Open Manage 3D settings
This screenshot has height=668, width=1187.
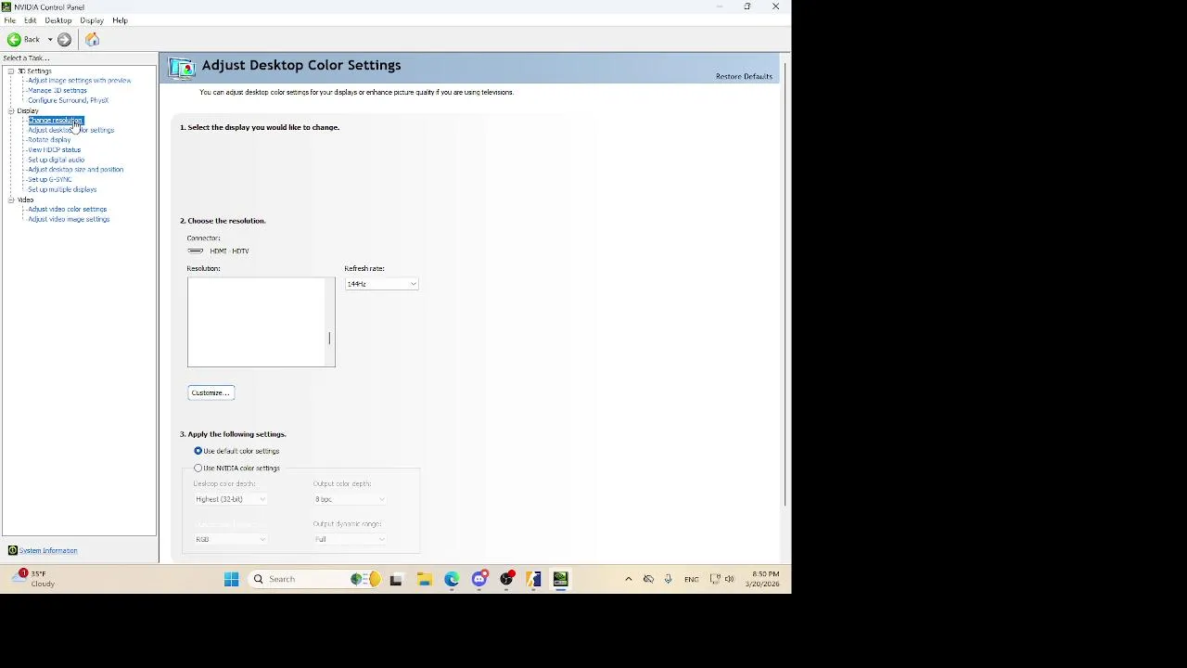click(57, 90)
